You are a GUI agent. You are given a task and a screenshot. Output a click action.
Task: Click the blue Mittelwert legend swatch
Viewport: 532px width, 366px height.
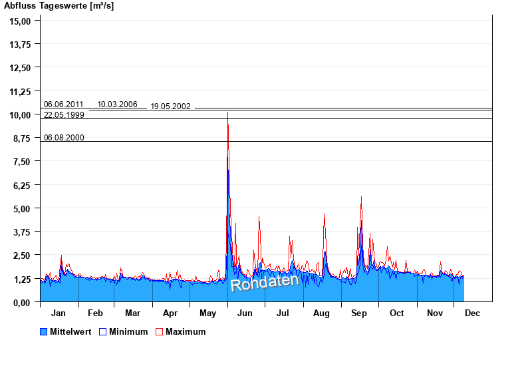(44, 331)
